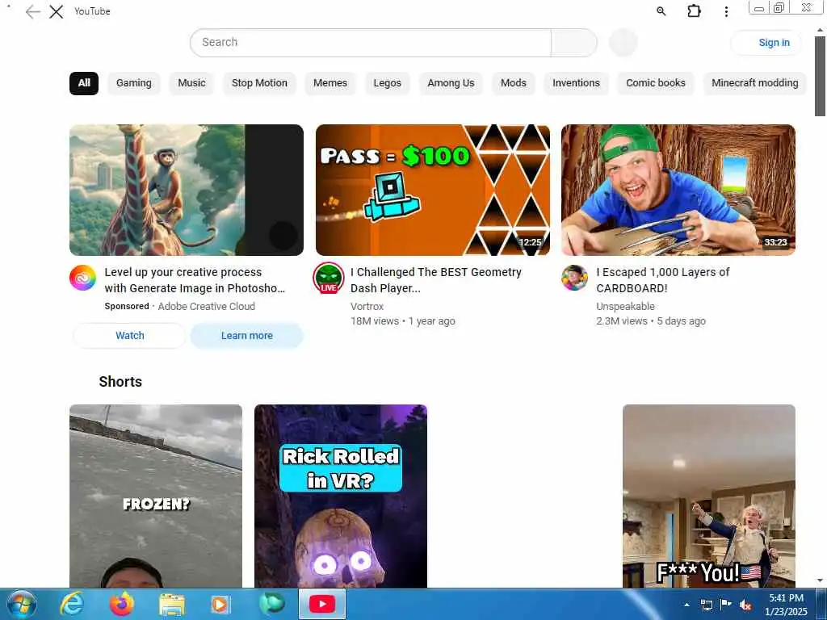Click the Vortrox channel name
This screenshot has height=620, width=827.
tap(367, 306)
